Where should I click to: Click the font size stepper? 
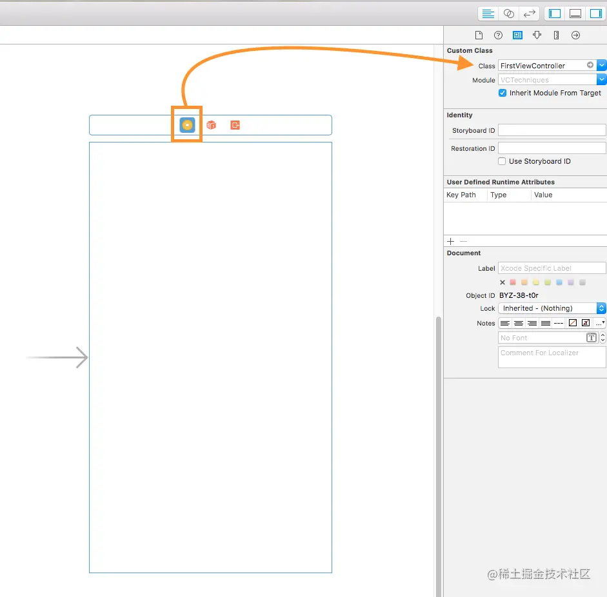coord(602,338)
